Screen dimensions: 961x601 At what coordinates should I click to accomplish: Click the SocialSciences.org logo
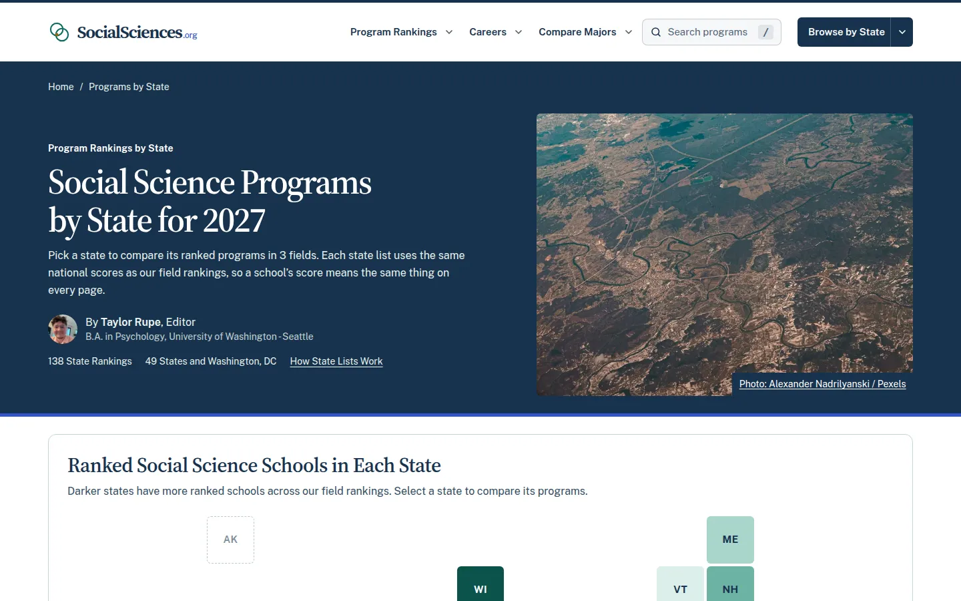123,32
